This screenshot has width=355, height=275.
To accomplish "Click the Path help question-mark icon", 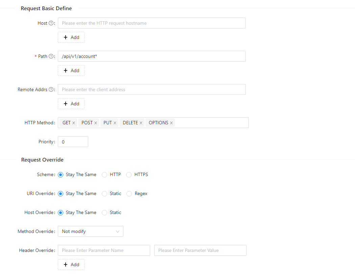I will [x=51, y=57].
